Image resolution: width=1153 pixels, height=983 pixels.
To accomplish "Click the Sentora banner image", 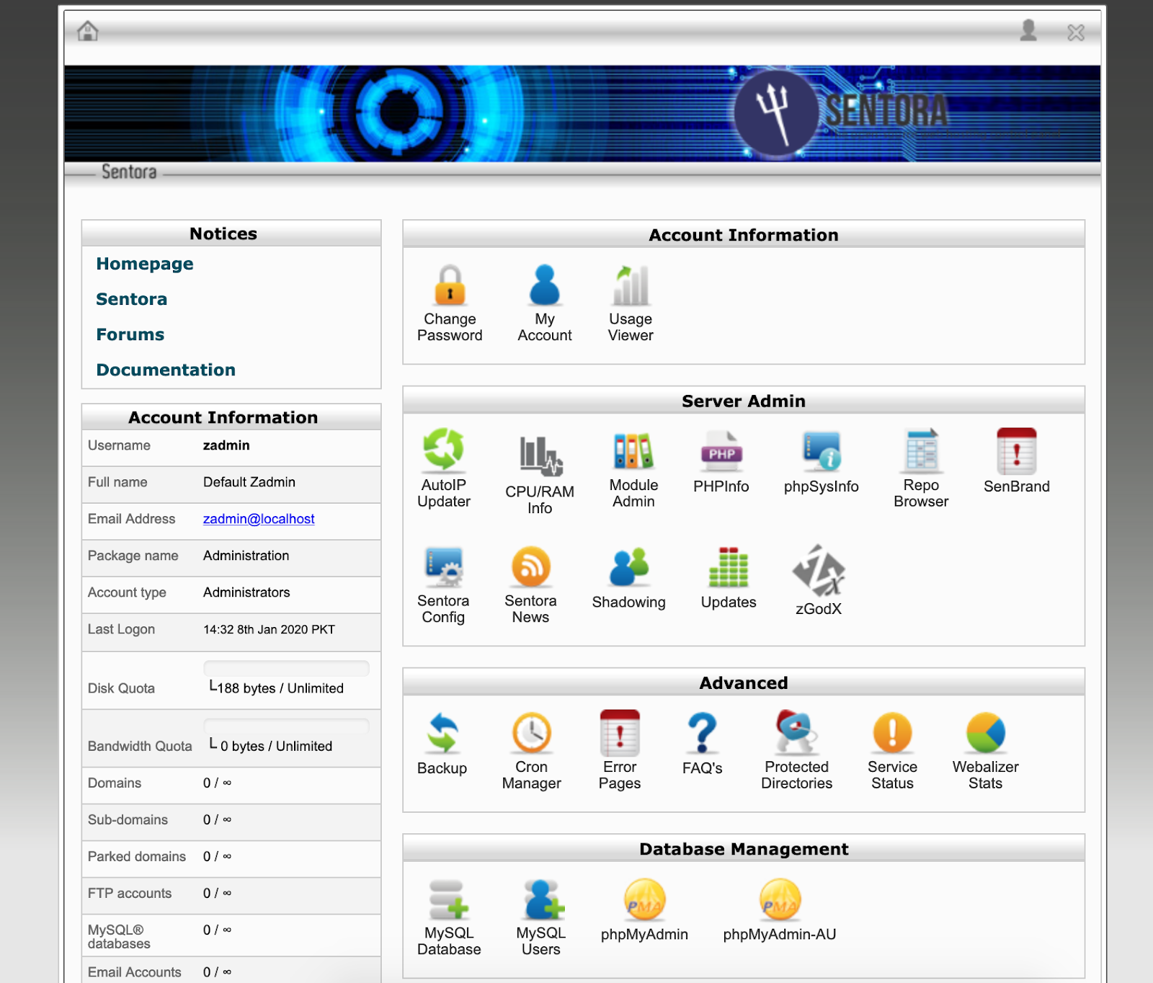I will click(x=582, y=113).
